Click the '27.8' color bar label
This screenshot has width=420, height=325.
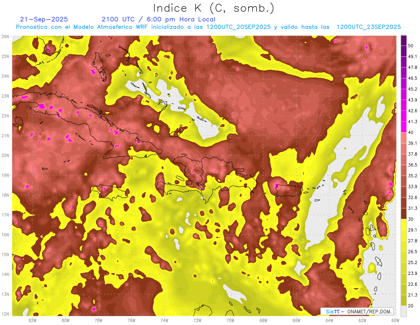pos(412,241)
